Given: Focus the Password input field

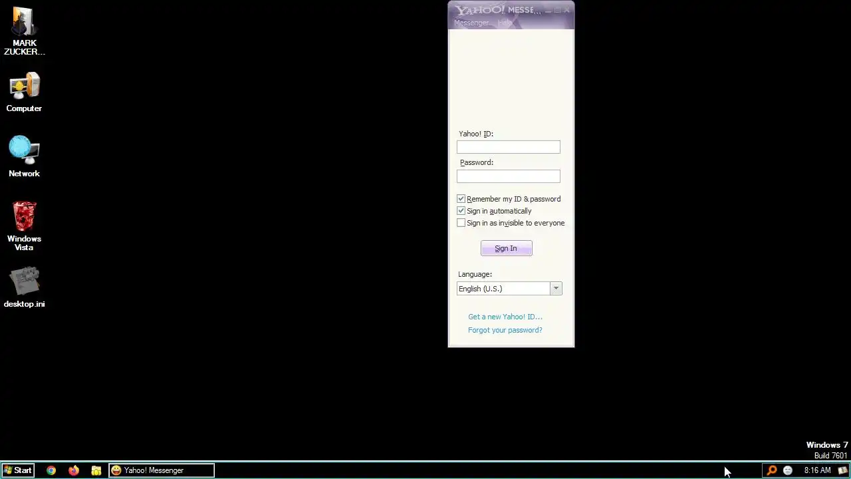Looking at the screenshot, I should (x=509, y=176).
